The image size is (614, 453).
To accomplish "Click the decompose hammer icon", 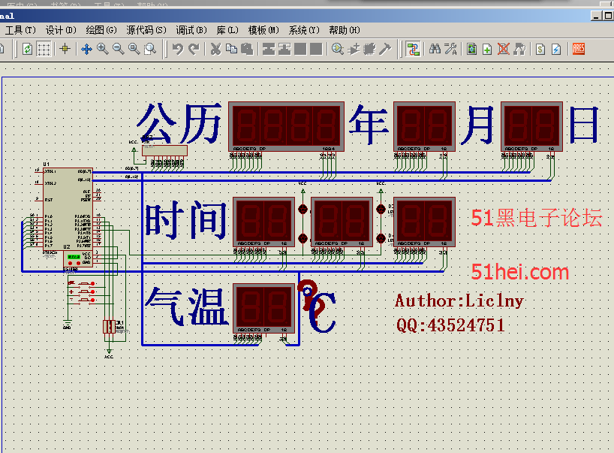I will tap(385, 50).
